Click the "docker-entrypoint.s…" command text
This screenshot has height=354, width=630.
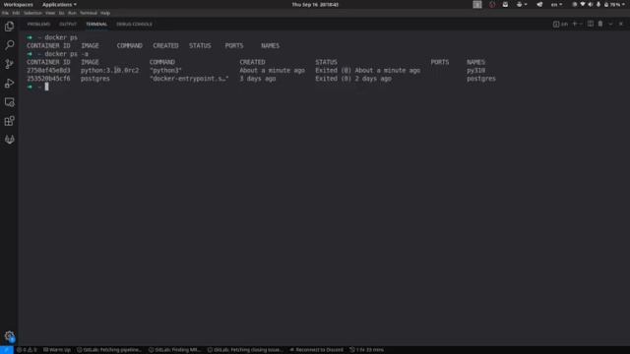coord(189,79)
